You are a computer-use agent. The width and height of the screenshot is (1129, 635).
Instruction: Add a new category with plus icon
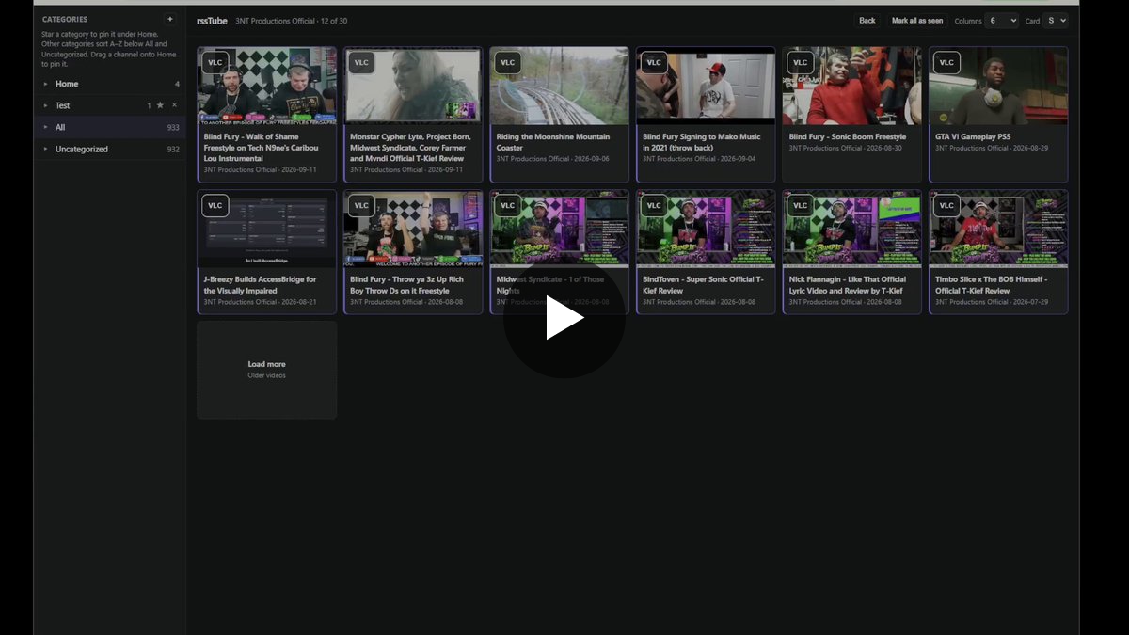tap(169, 19)
